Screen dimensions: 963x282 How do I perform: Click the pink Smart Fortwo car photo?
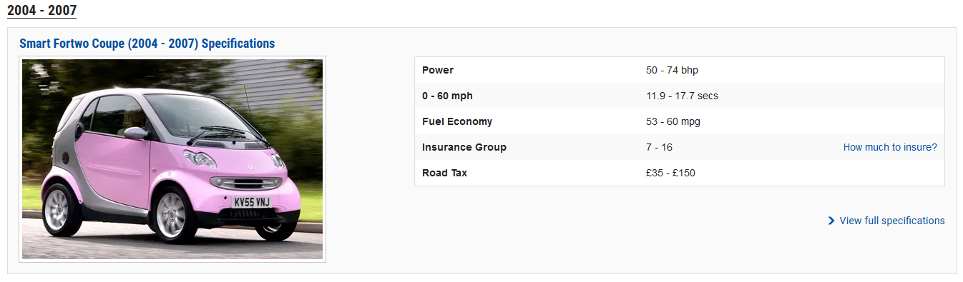[172, 159]
